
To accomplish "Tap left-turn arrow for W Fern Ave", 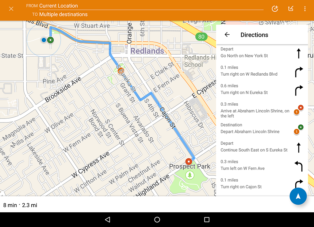I will coord(299,166).
